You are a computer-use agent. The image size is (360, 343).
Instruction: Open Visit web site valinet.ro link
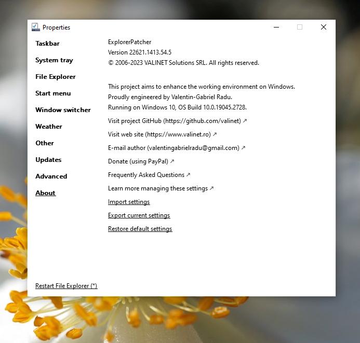(162, 134)
